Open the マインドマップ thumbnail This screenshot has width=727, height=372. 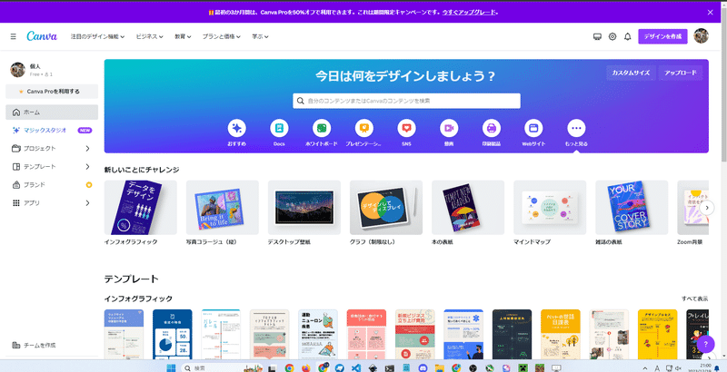[x=550, y=208]
